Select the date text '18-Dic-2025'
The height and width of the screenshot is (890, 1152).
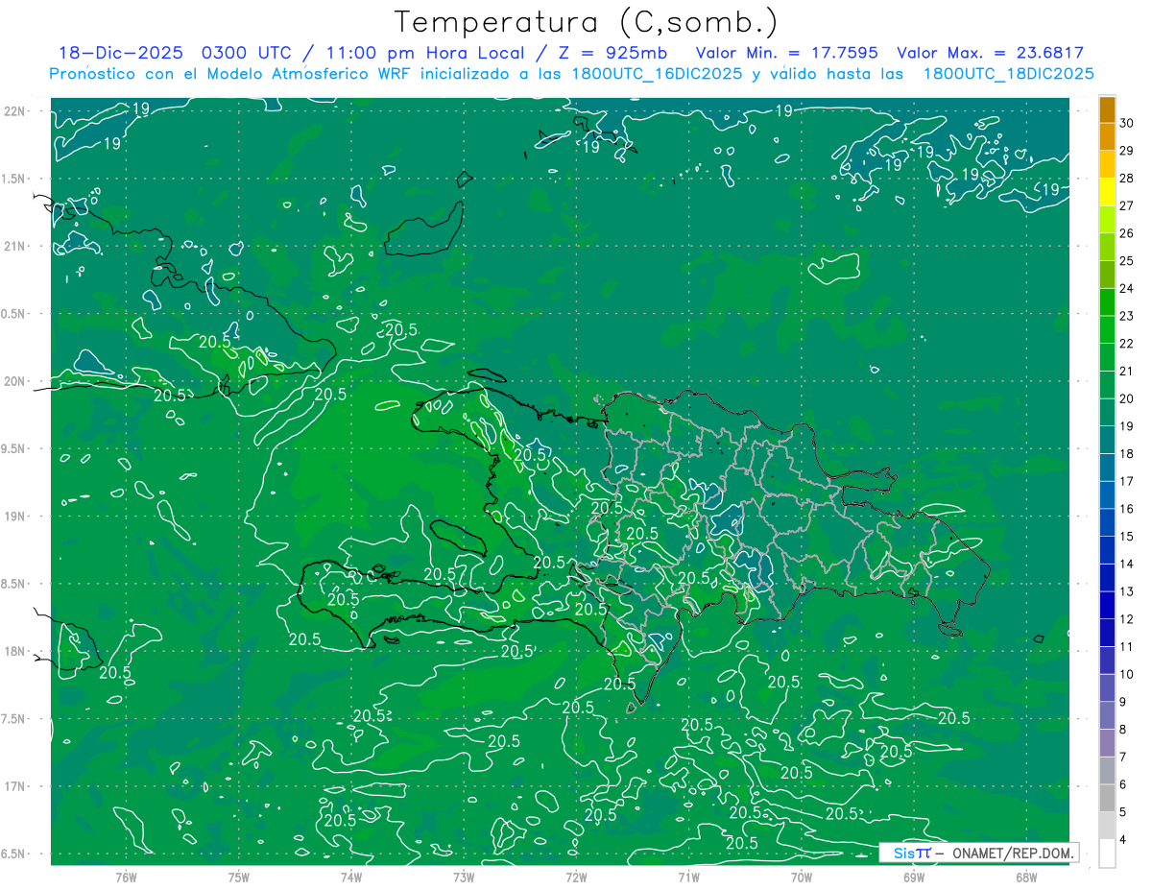[120, 53]
